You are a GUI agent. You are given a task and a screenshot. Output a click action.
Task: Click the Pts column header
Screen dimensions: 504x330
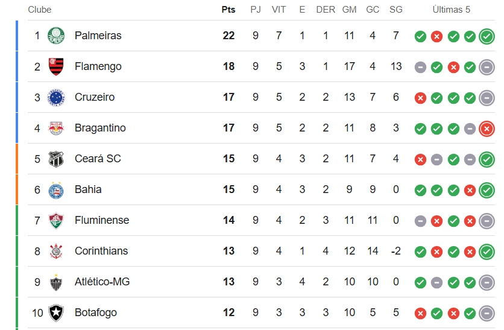(228, 10)
